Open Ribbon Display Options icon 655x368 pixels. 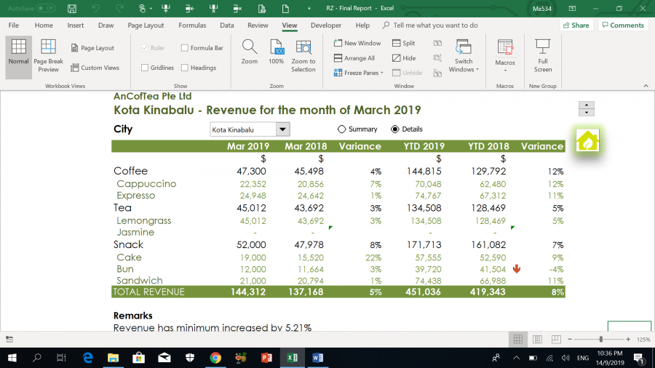tap(572, 8)
